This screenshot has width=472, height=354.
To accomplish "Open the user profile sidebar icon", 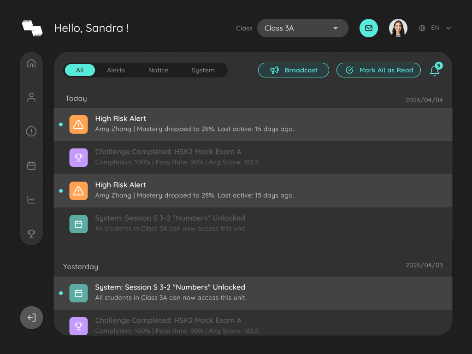I will (x=31, y=97).
